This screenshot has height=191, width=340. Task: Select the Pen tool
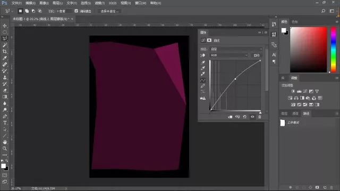click(x=5, y=116)
